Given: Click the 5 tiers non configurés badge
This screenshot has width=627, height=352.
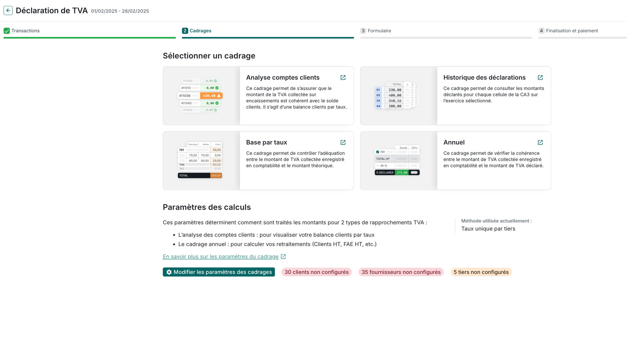Looking at the screenshot, I should point(481,272).
